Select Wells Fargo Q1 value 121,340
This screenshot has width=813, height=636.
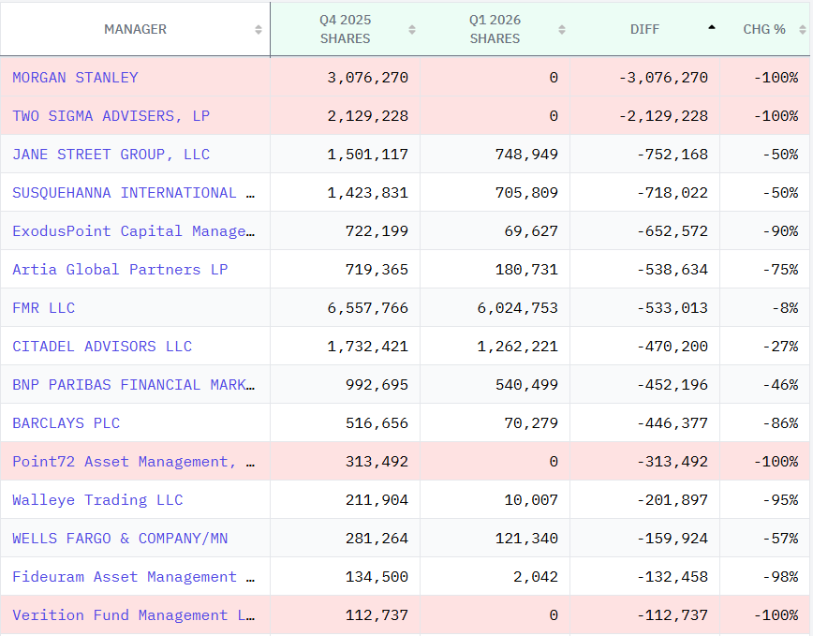tap(526, 538)
